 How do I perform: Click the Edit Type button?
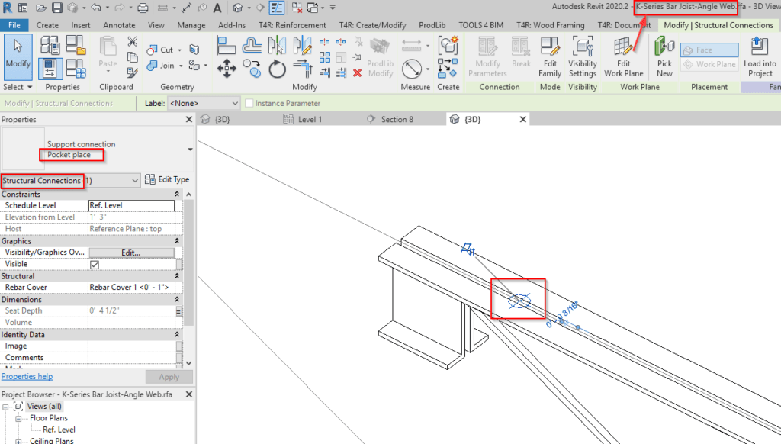(167, 179)
